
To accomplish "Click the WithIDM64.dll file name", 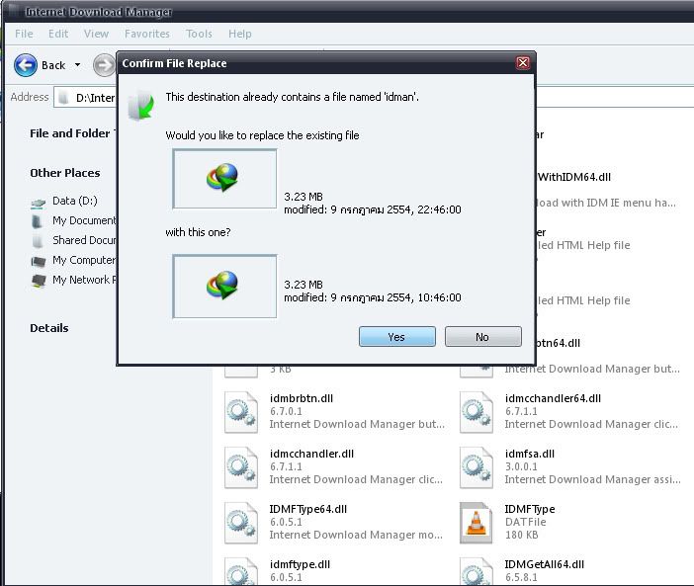I will click(574, 177).
